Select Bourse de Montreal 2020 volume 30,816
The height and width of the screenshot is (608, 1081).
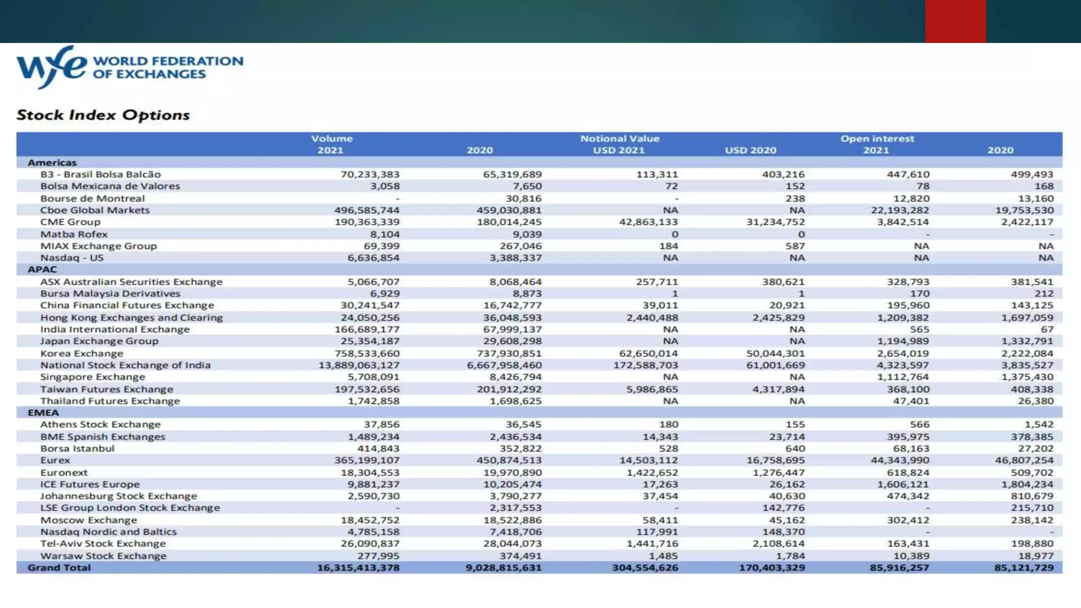coord(524,198)
